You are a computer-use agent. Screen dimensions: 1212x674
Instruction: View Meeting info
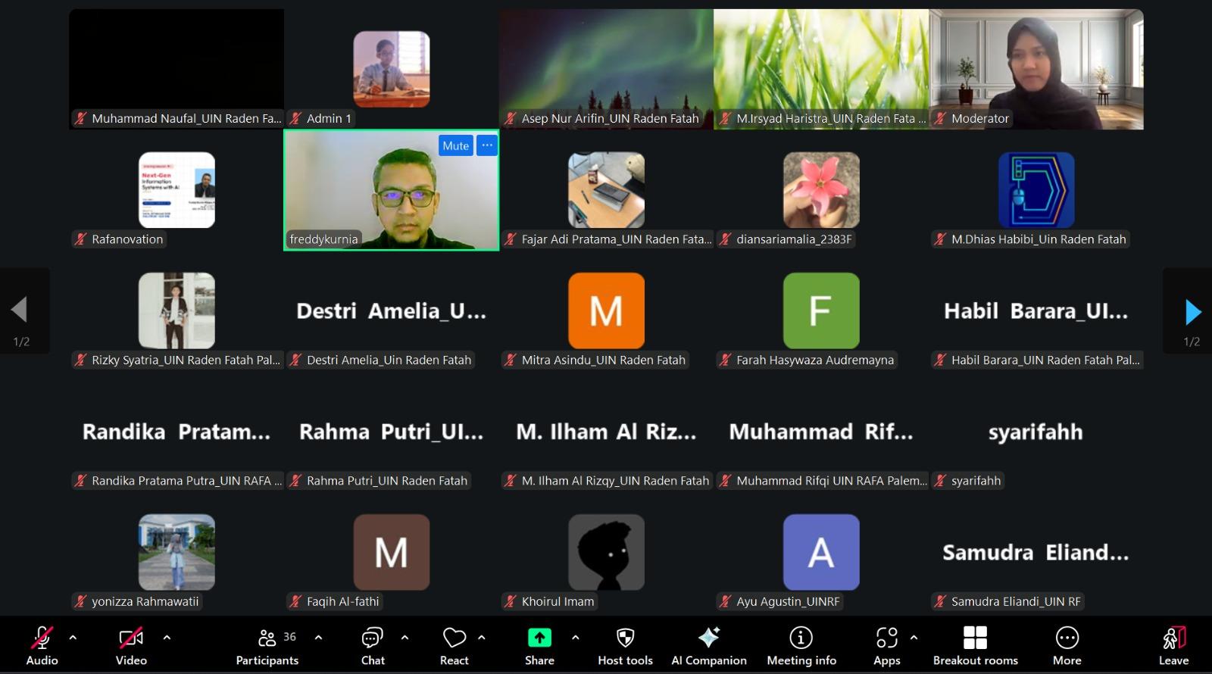(x=801, y=645)
